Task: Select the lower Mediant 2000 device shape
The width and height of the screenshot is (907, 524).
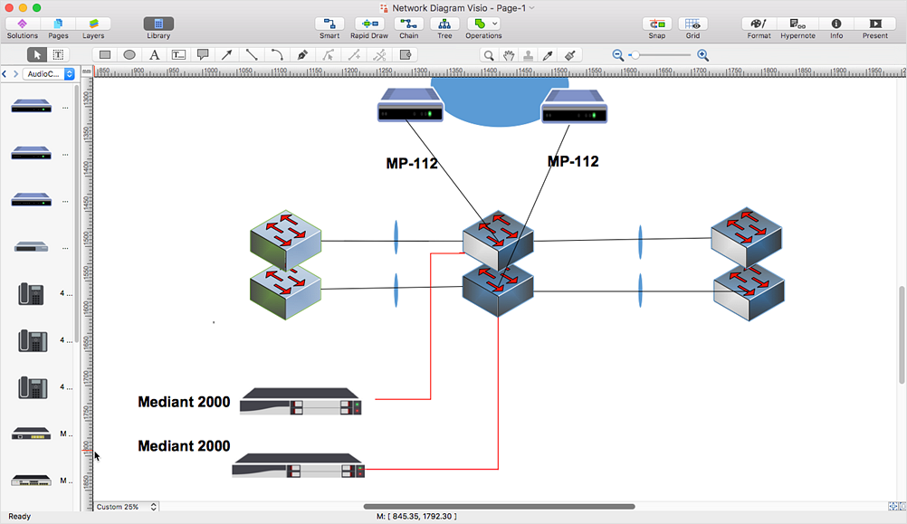Action: point(299,465)
